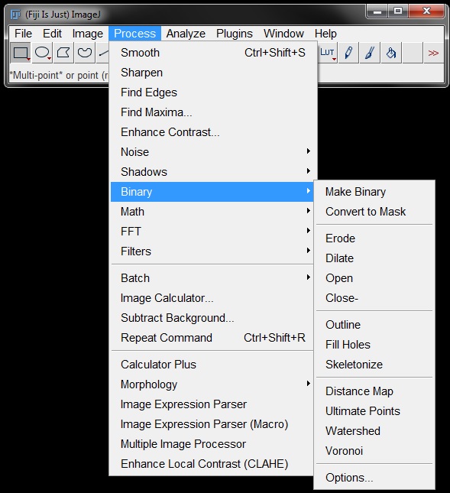This screenshot has height=493, width=450.
Task: Open Find Maxima dialog
Action: tap(212, 112)
